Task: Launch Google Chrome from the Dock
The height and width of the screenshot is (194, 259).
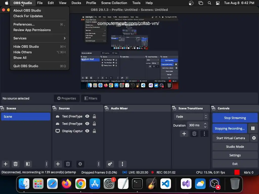Action: pyautogui.click(x=81, y=183)
